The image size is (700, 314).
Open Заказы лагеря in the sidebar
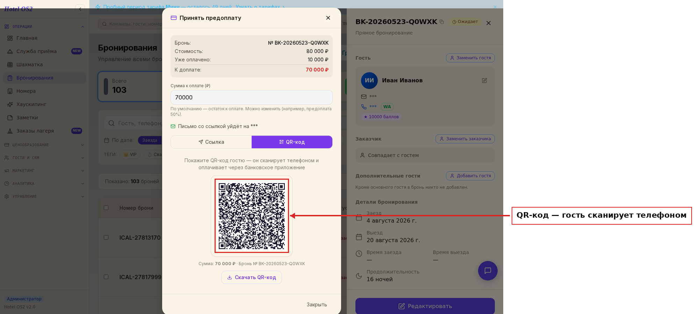tap(44, 131)
